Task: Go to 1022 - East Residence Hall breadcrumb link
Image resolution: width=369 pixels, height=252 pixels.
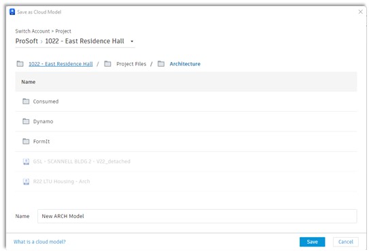Action: pyautogui.click(x=60, y=64)
